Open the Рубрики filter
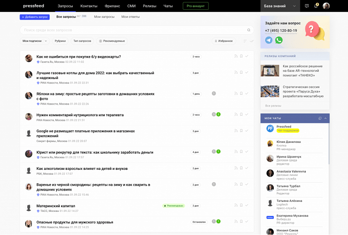 60,41
